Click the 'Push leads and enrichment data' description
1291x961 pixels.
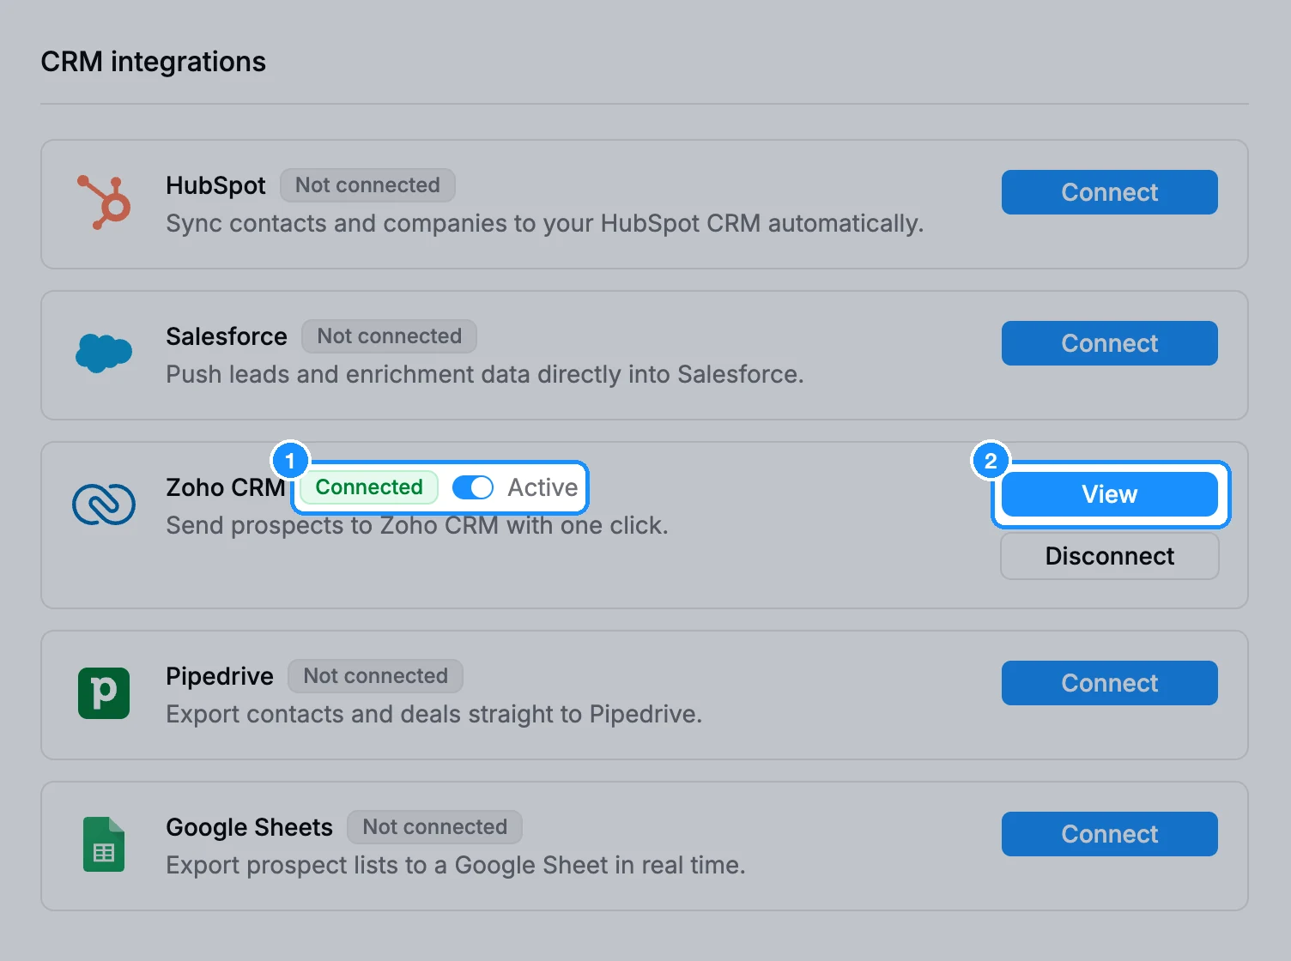485,374
